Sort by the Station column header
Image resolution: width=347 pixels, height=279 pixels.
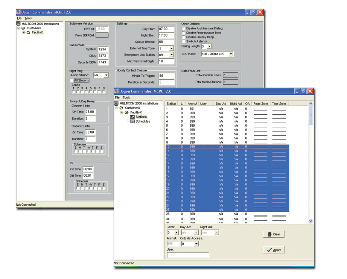171,104
